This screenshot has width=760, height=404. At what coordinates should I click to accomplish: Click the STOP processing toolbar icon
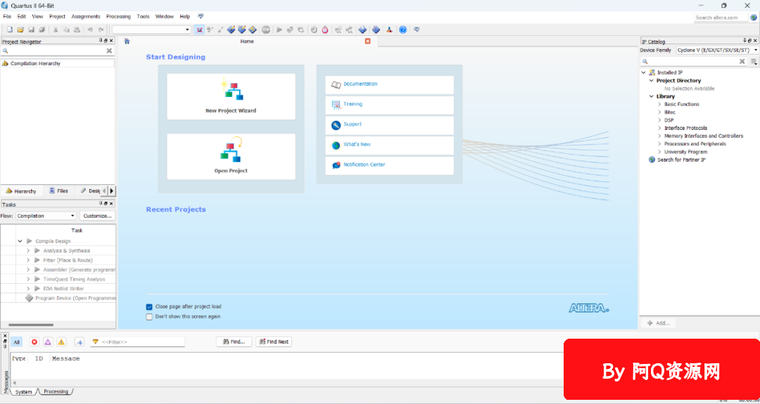pyautogui.click(x=266, y=30)
